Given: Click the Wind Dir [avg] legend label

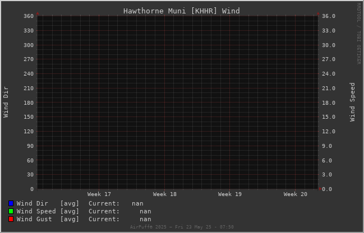Looking at the screenshot, I should (x=48, y=203).
